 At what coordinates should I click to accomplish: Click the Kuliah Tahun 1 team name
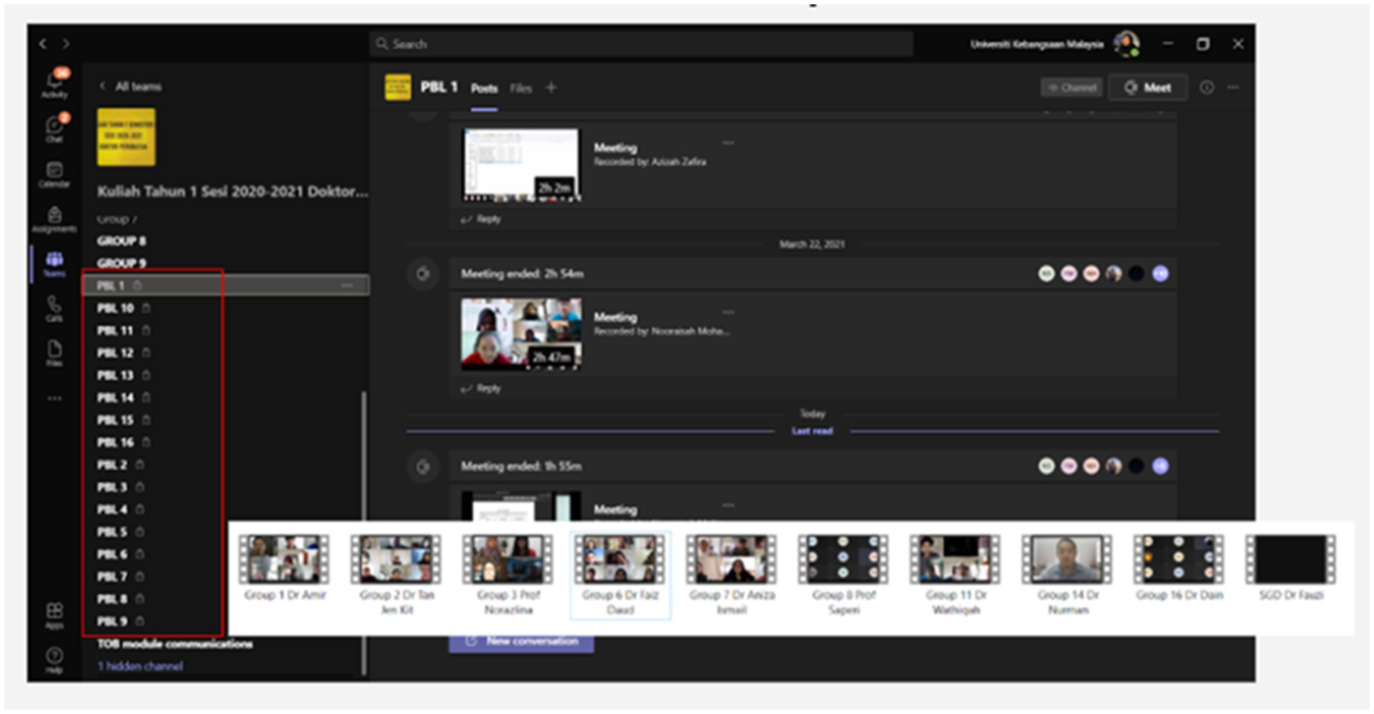click(233, 191)
